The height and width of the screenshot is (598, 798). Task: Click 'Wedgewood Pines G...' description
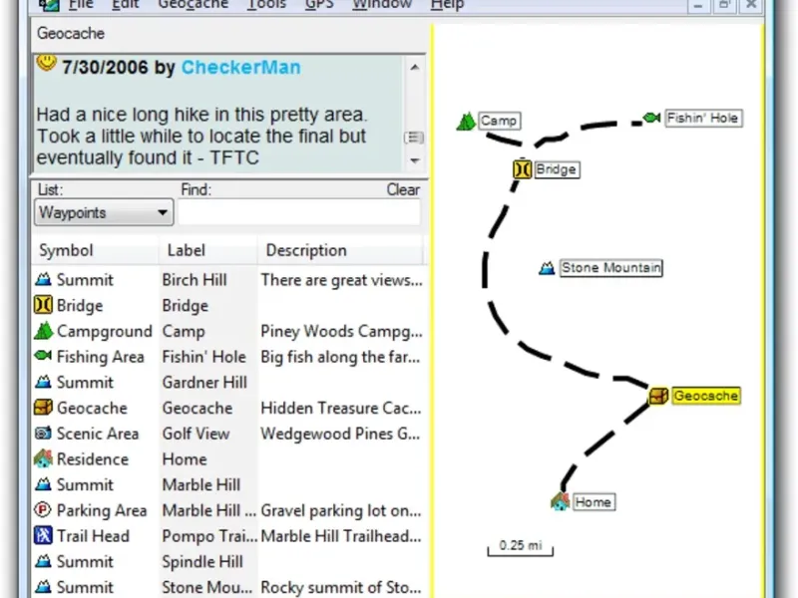pyautogui.click(x=340, y=434)
